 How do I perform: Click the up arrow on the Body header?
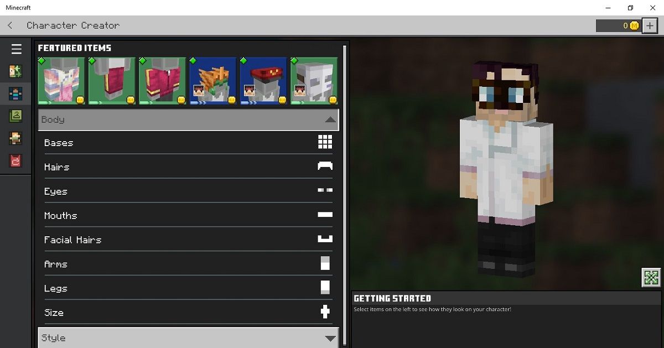(x=330, y=120)
